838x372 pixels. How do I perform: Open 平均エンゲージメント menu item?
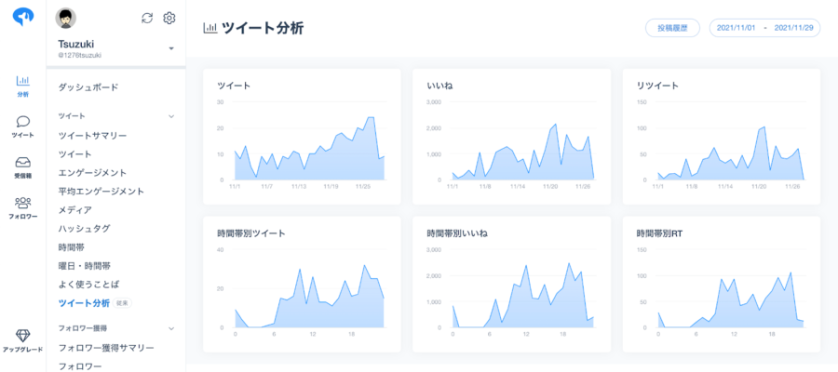click(x=101, y=191)
